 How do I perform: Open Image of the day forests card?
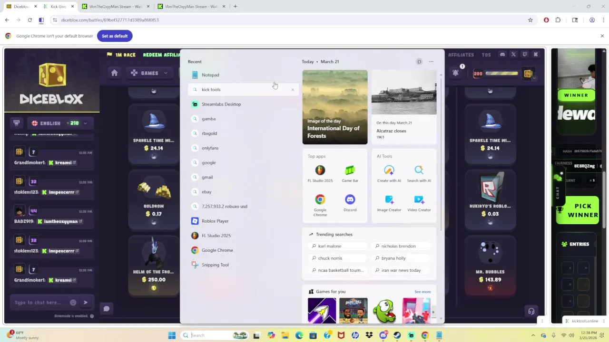point(335,107)
